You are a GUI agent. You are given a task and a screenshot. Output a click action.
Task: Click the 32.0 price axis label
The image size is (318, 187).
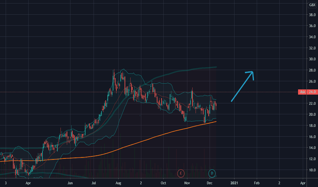pyautogui.click(x=312, y=48)
